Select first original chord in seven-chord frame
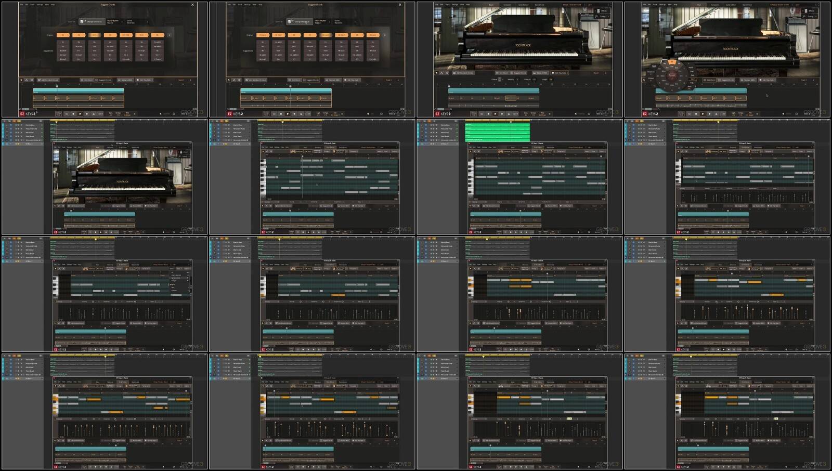 tap(63, 35)
